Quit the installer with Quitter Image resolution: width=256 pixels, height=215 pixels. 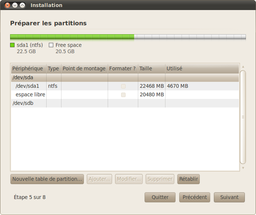click(x=160, y=197)
